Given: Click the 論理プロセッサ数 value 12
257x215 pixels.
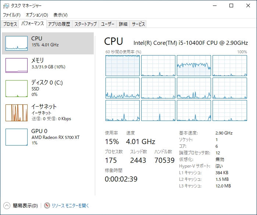Looking at the screenshot, I should coord(218,153).
